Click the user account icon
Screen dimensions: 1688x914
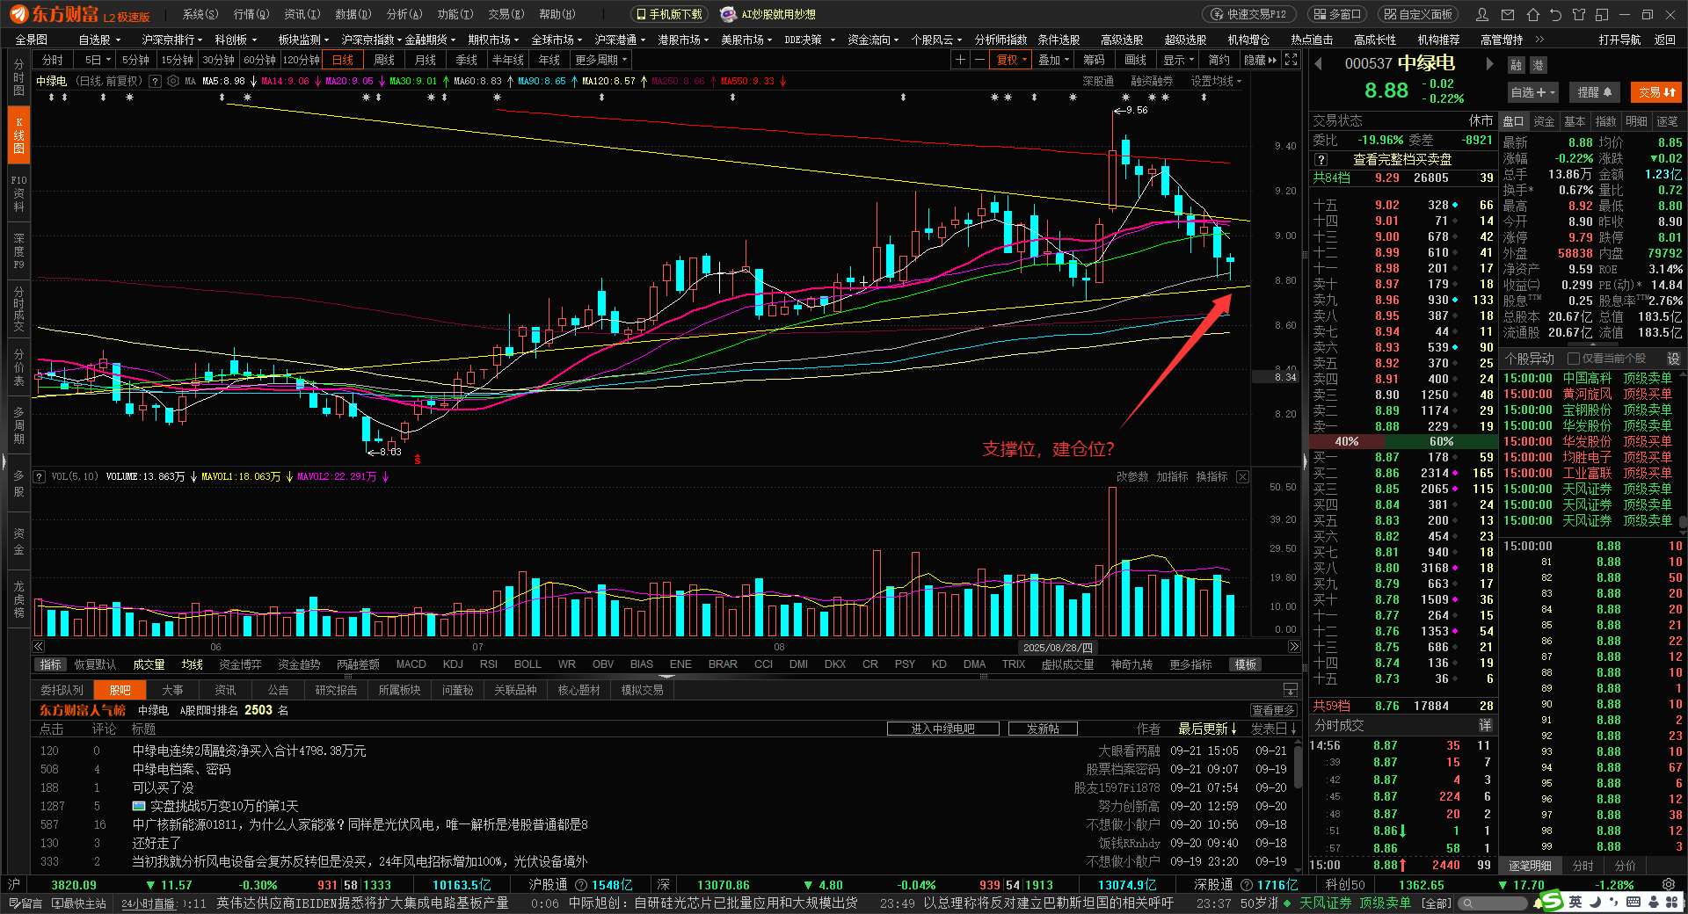1482,14
